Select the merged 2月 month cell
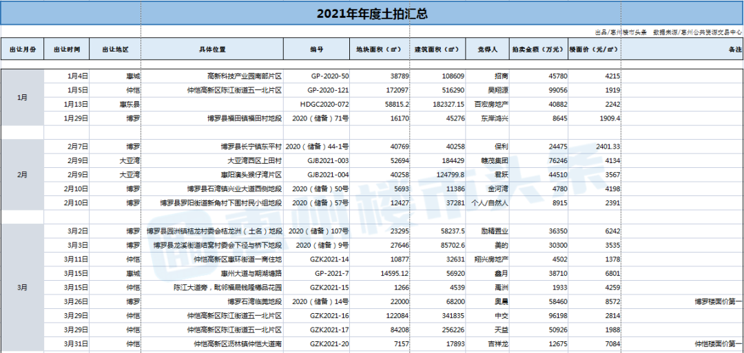744x353 pixels. click(x=22, y=175)
